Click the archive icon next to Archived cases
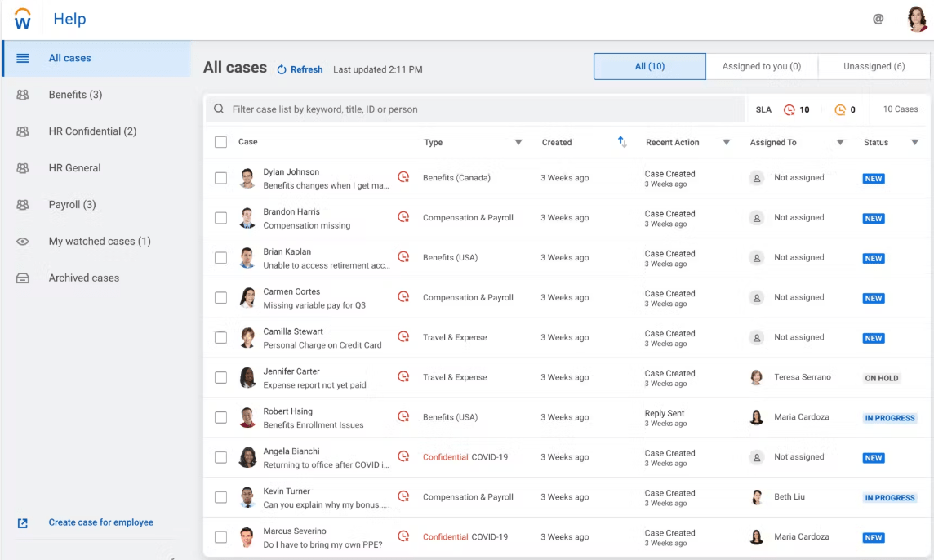Viewport: 934px width, 560px height. click(x=22, y=278)
